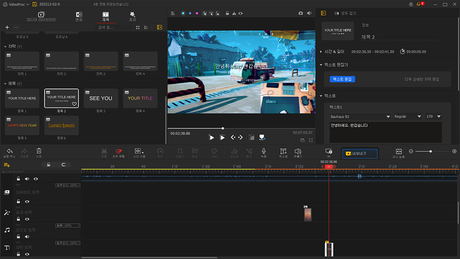Click the text content field with 안녕하세요
This screenshot has width=460, height=259.
[x=385, y=132]
